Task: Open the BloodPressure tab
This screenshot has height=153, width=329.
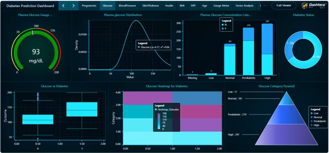Action: click(x=127, y=6)
